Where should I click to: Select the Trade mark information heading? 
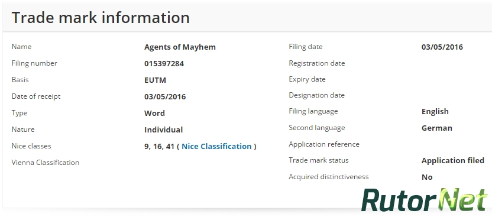[x=101, y=18]
